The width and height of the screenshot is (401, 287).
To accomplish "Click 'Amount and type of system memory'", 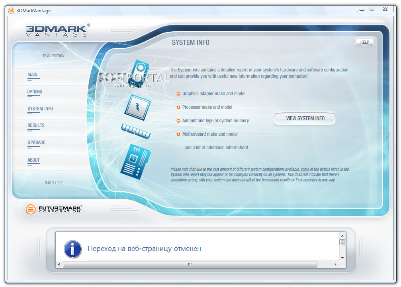I will tap(215, 121).
